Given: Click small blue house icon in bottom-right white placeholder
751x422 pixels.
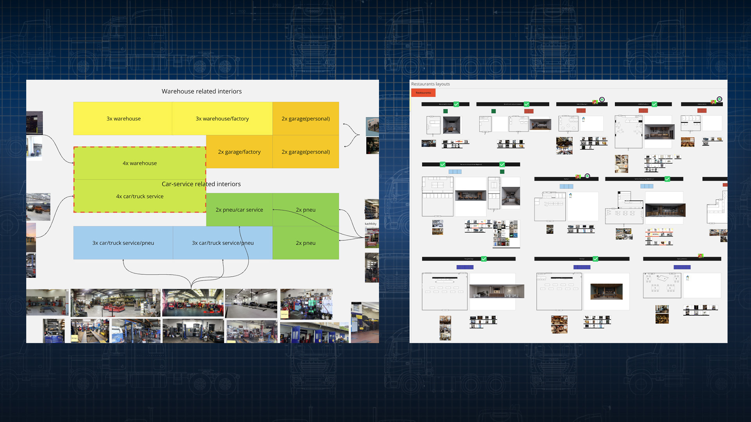Looking at the screenshot, I should [x=687, y=278].
